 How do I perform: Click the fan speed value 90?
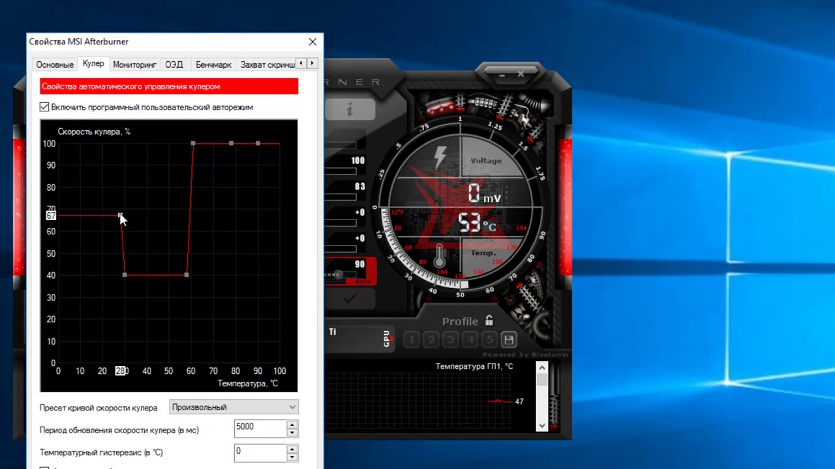point(359,264)
